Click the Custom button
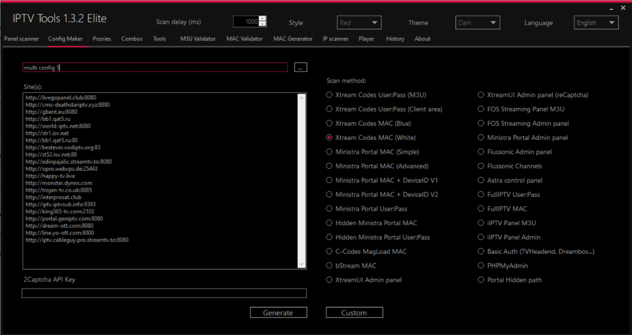The width and height of the screenshot is (632, 335). 354,313
